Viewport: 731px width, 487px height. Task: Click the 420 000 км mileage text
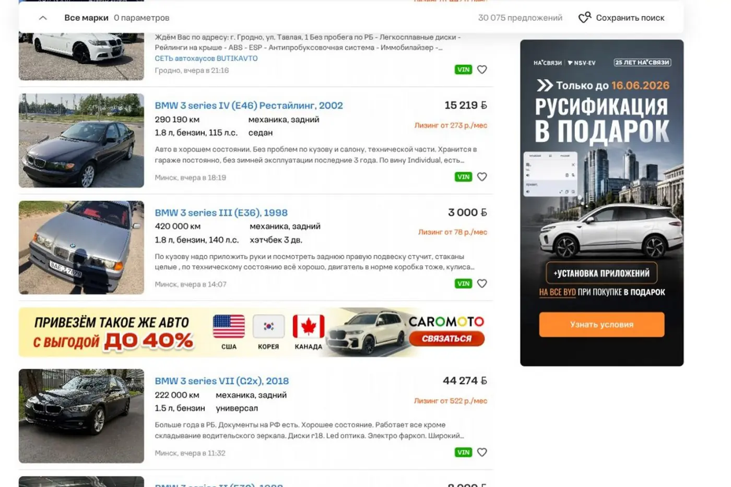click(178, 227)
